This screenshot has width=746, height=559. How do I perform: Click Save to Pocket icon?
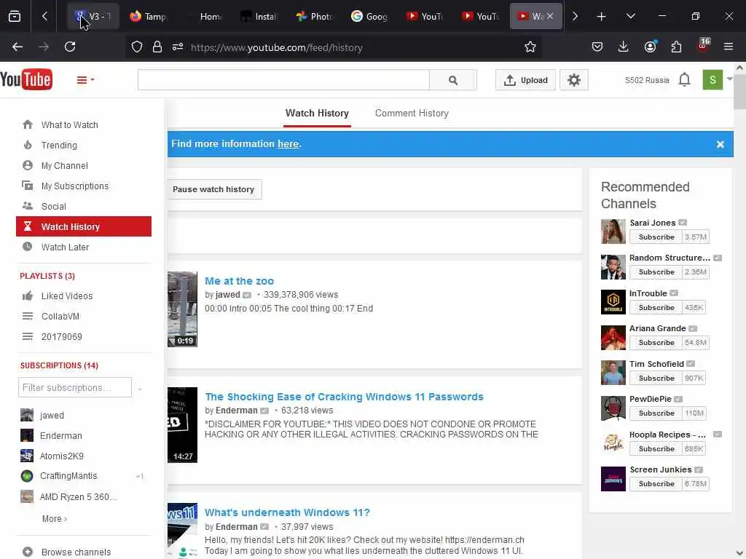coord(597,47)
